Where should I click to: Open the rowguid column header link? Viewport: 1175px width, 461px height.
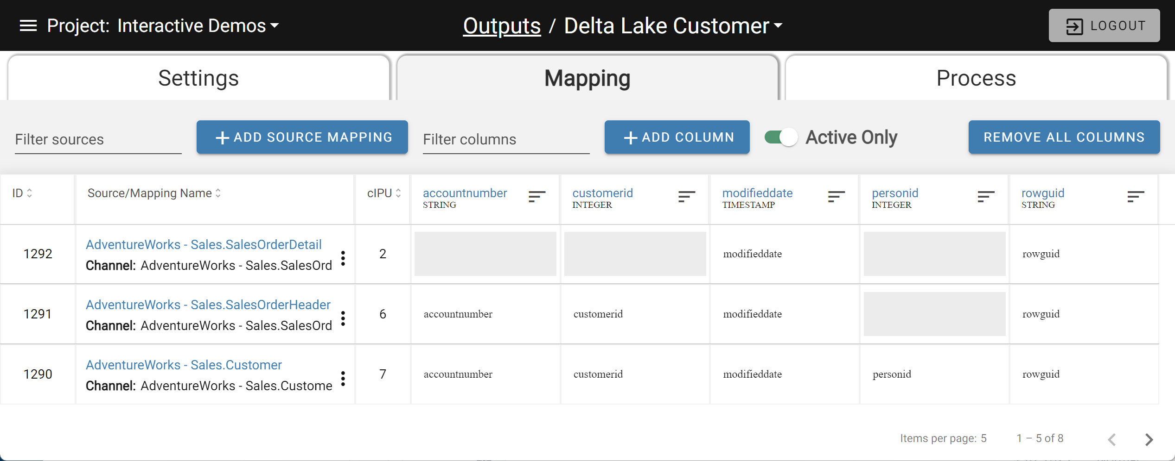point(1042,193)
